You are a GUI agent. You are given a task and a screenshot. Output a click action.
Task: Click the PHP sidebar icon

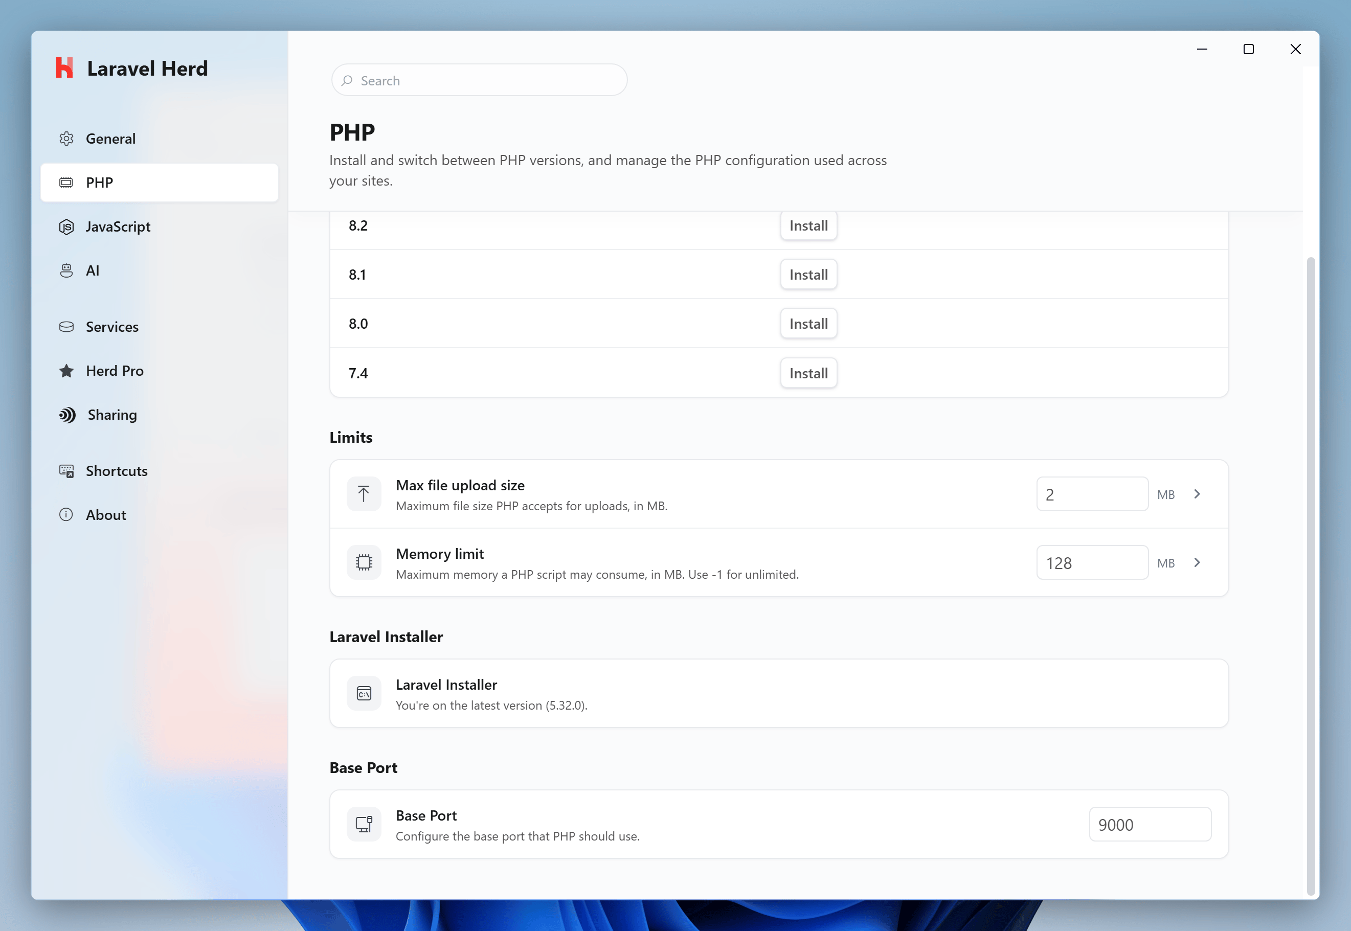tap(66, 183)
